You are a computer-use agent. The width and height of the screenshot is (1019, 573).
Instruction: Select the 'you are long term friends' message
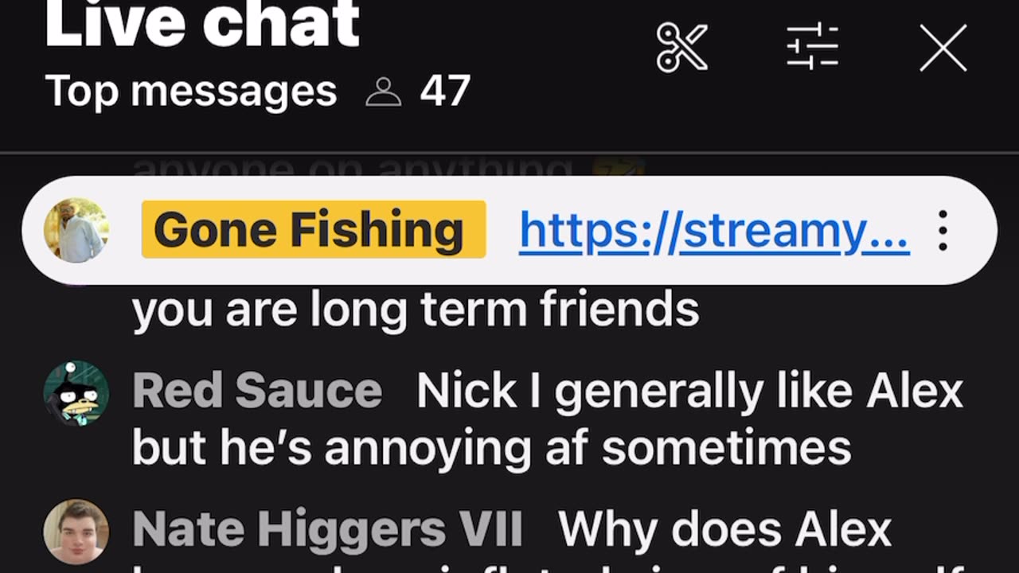[x=416, y=310]
